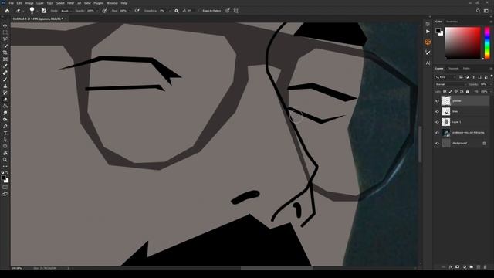Open the Window menu
The image size is (494, 278).
pyautogui.click(x=112, y=3)
